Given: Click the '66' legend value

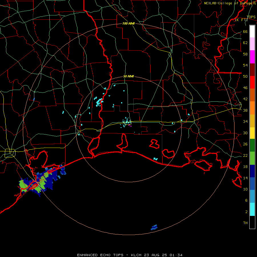Looking at the screenshot, I should (x=245, y=31).
